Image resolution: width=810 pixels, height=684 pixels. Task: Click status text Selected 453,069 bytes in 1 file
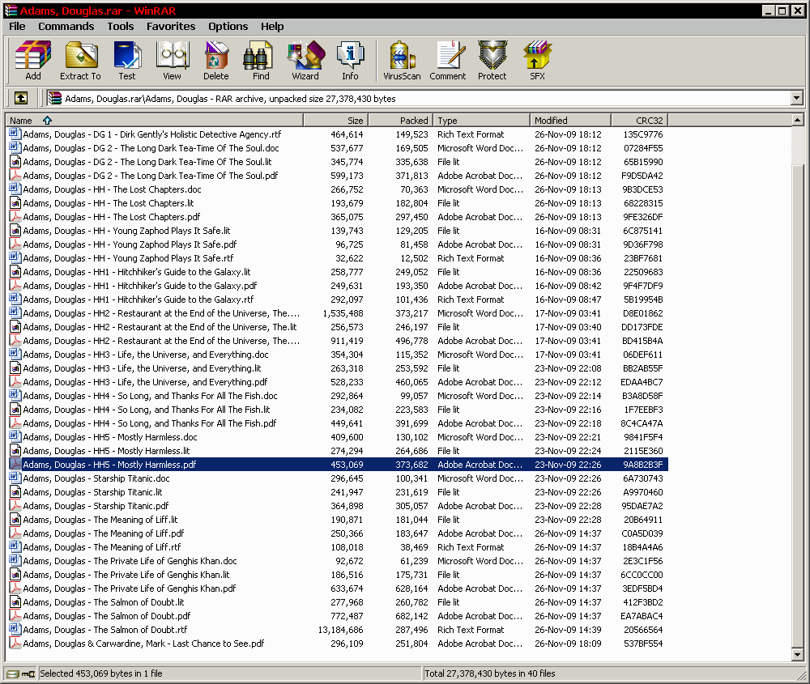click(101, 673)
